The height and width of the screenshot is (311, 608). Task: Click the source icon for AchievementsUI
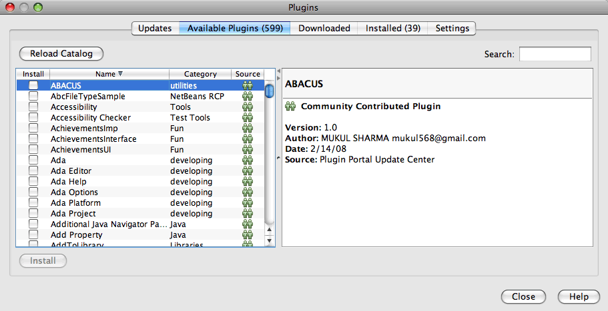248,150
